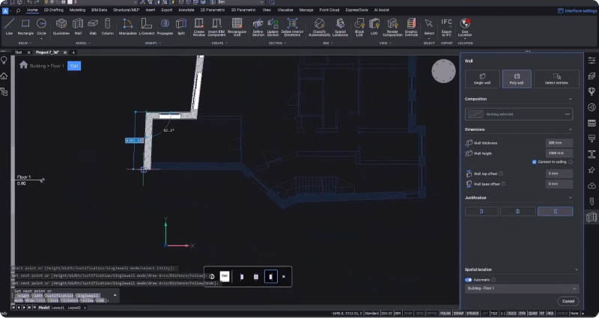The image size is (599, 318).
Task: Click Insert BIM Component tool
Action: click(x=216, y=27)
